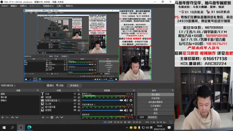This screenshot has height=131, width=233.
Task: Select the 看比赛 scene
Action: (x=20, y=97)
